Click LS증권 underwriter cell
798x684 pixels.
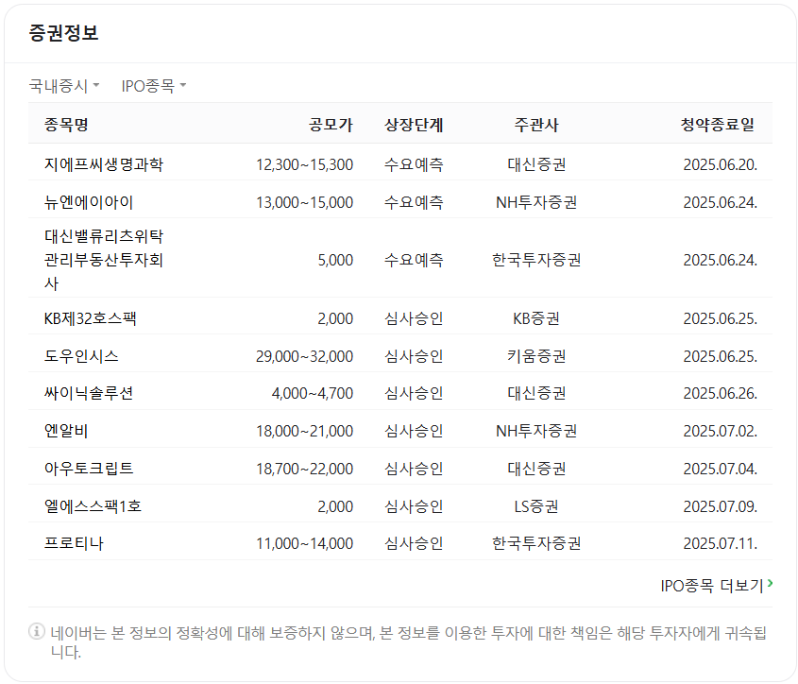[536, 506]
